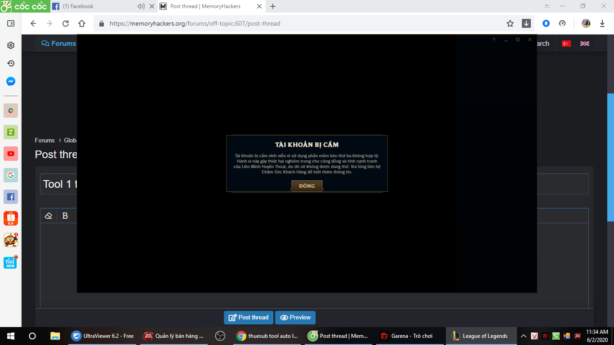
Task: Open OBS Studio from taskbar
Action: coord(220,336)
